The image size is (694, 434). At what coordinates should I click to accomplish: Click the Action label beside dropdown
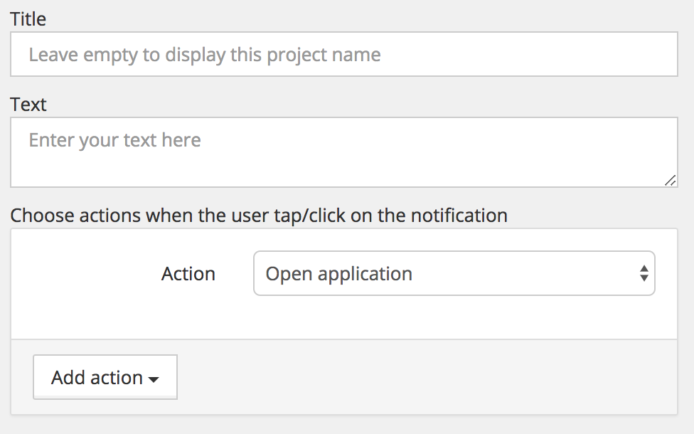pos(188,274)
